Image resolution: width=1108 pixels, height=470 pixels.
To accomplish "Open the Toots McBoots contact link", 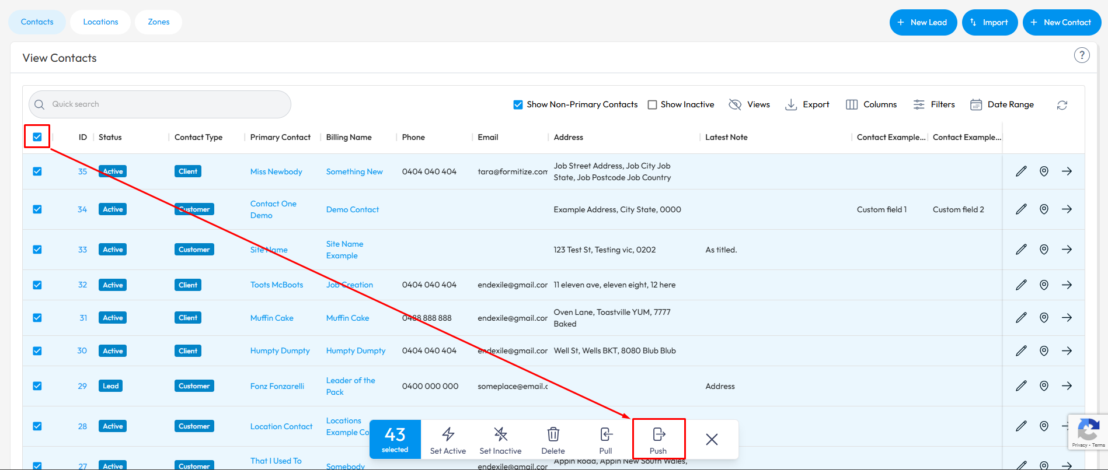I will pyautogui.click(x=277, y=285).
